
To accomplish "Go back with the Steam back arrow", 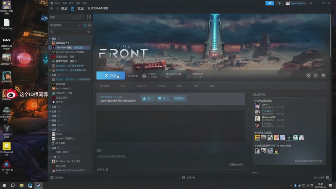I will click(x=52, y=8).
